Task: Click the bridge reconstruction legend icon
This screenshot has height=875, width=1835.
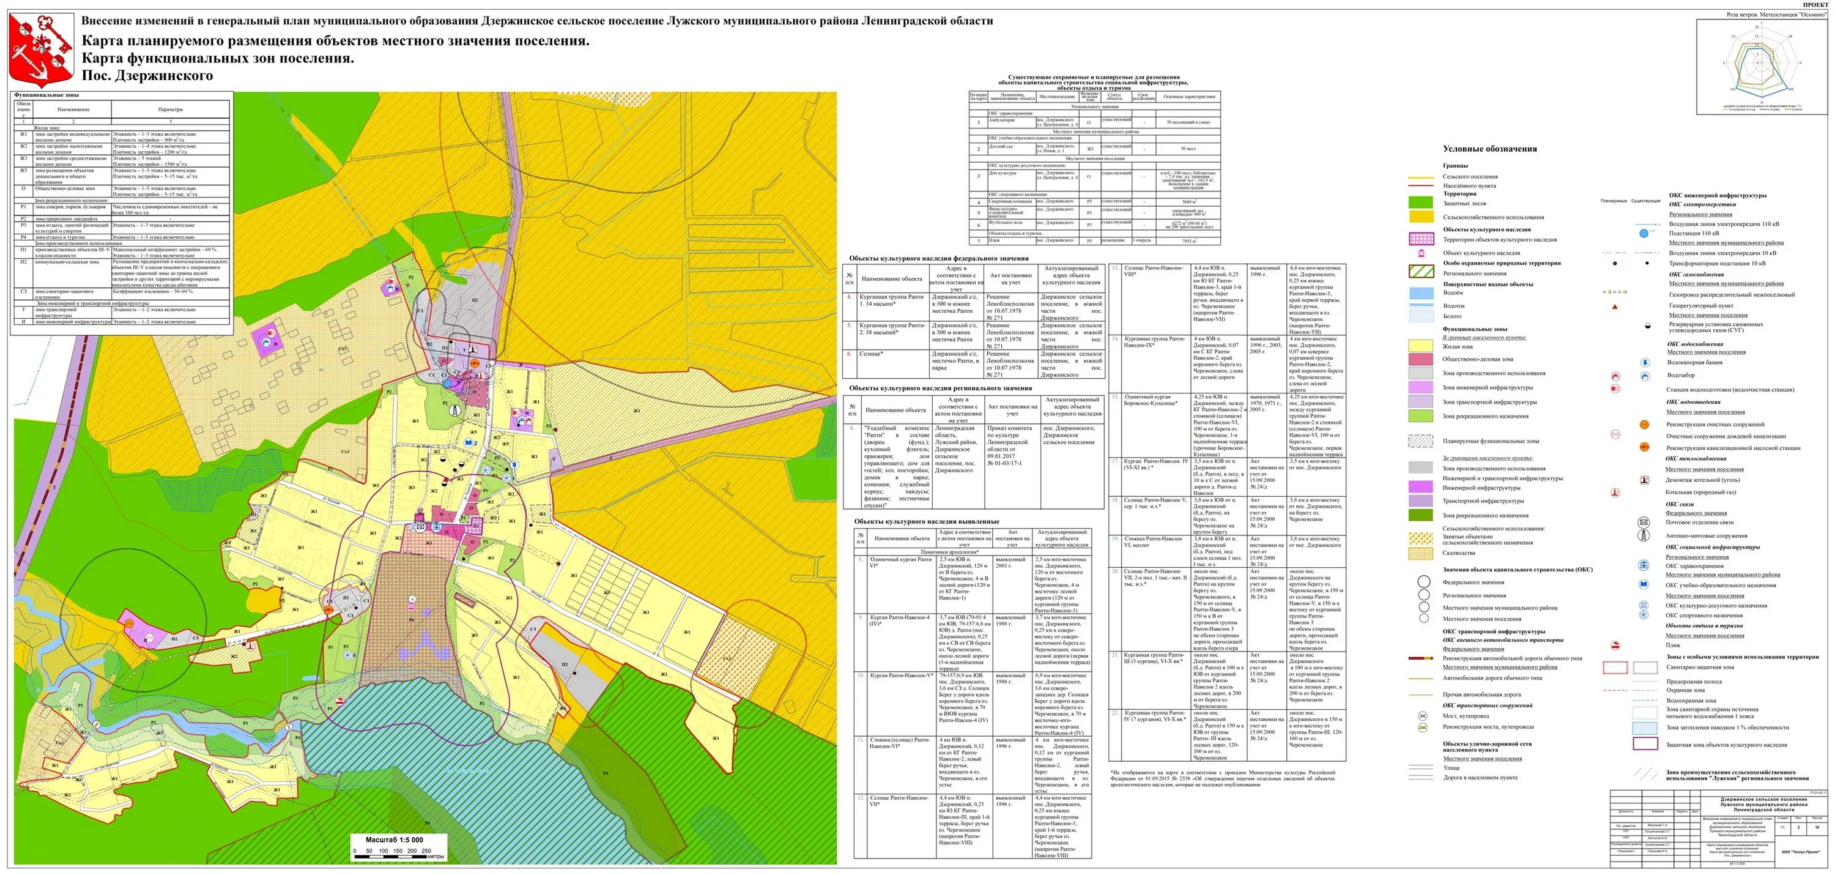Action: tap(1422, 728)
